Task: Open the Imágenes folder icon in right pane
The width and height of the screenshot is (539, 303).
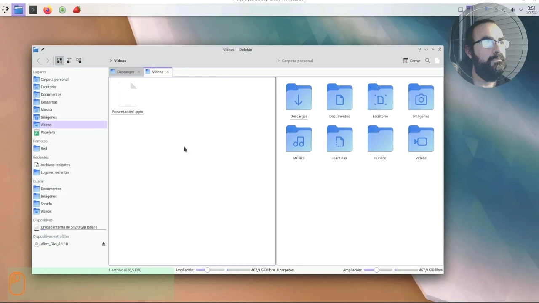Action: click(421, 97)
